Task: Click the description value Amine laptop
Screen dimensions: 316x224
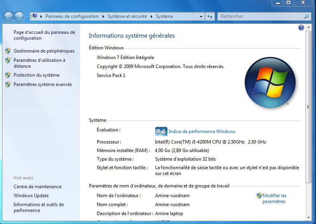Action: (x=169, y=213)
